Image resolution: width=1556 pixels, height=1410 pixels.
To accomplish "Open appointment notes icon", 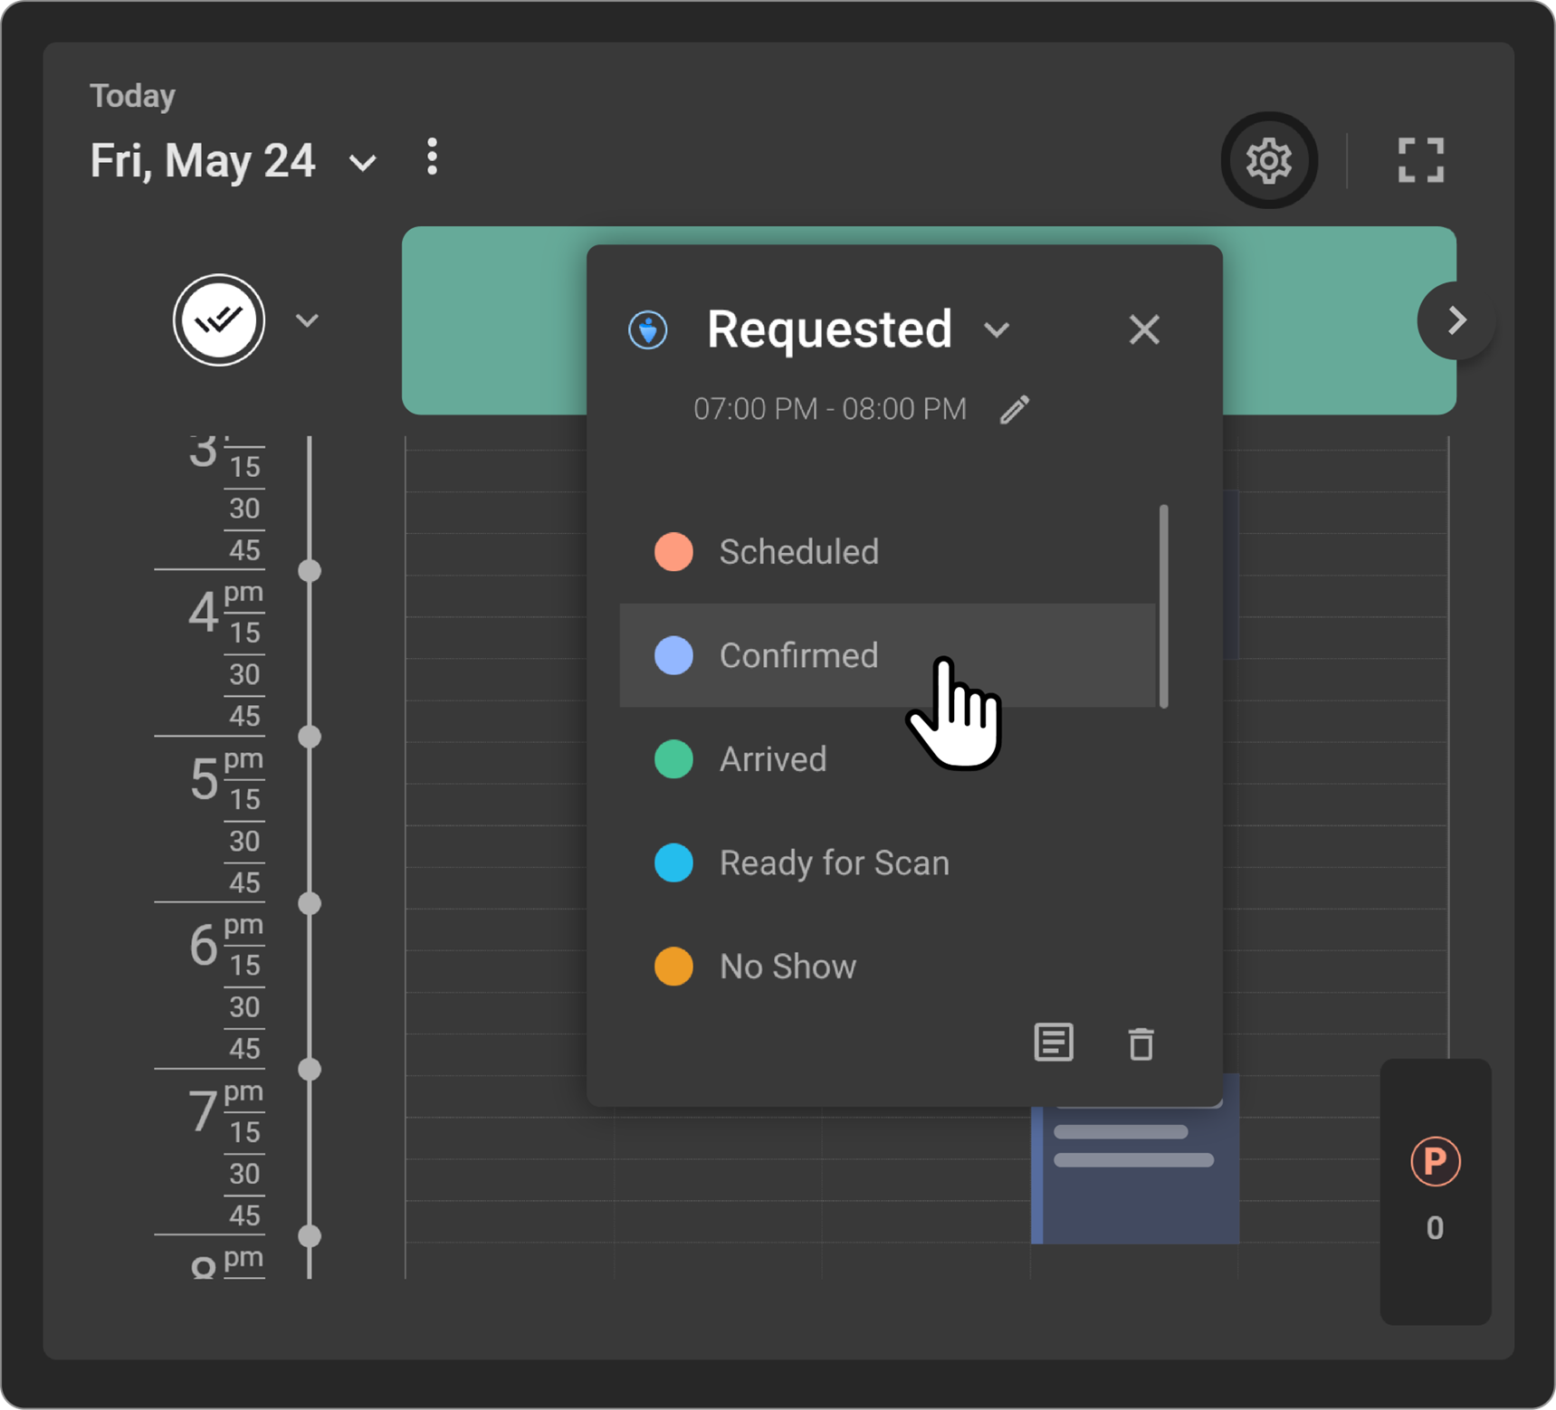I will click(1053, 1043).
